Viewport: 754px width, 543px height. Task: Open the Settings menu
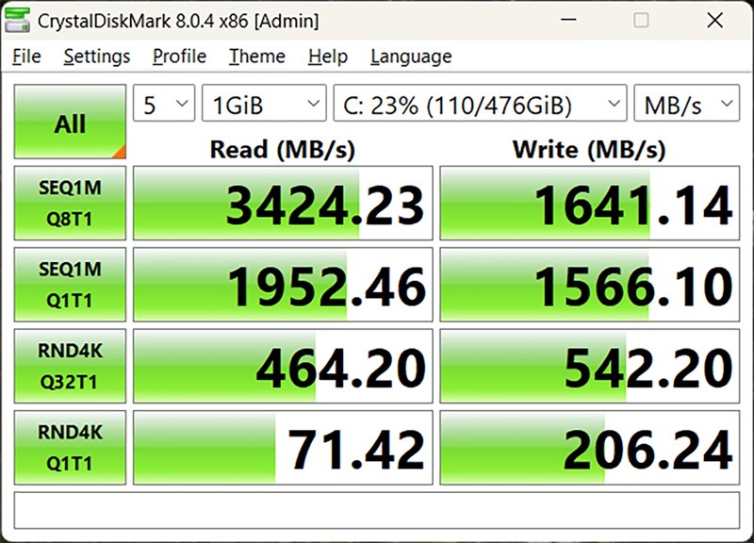tap(97, 57)
